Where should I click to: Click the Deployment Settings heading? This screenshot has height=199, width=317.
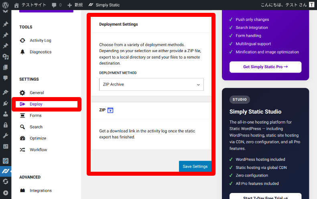118,24
